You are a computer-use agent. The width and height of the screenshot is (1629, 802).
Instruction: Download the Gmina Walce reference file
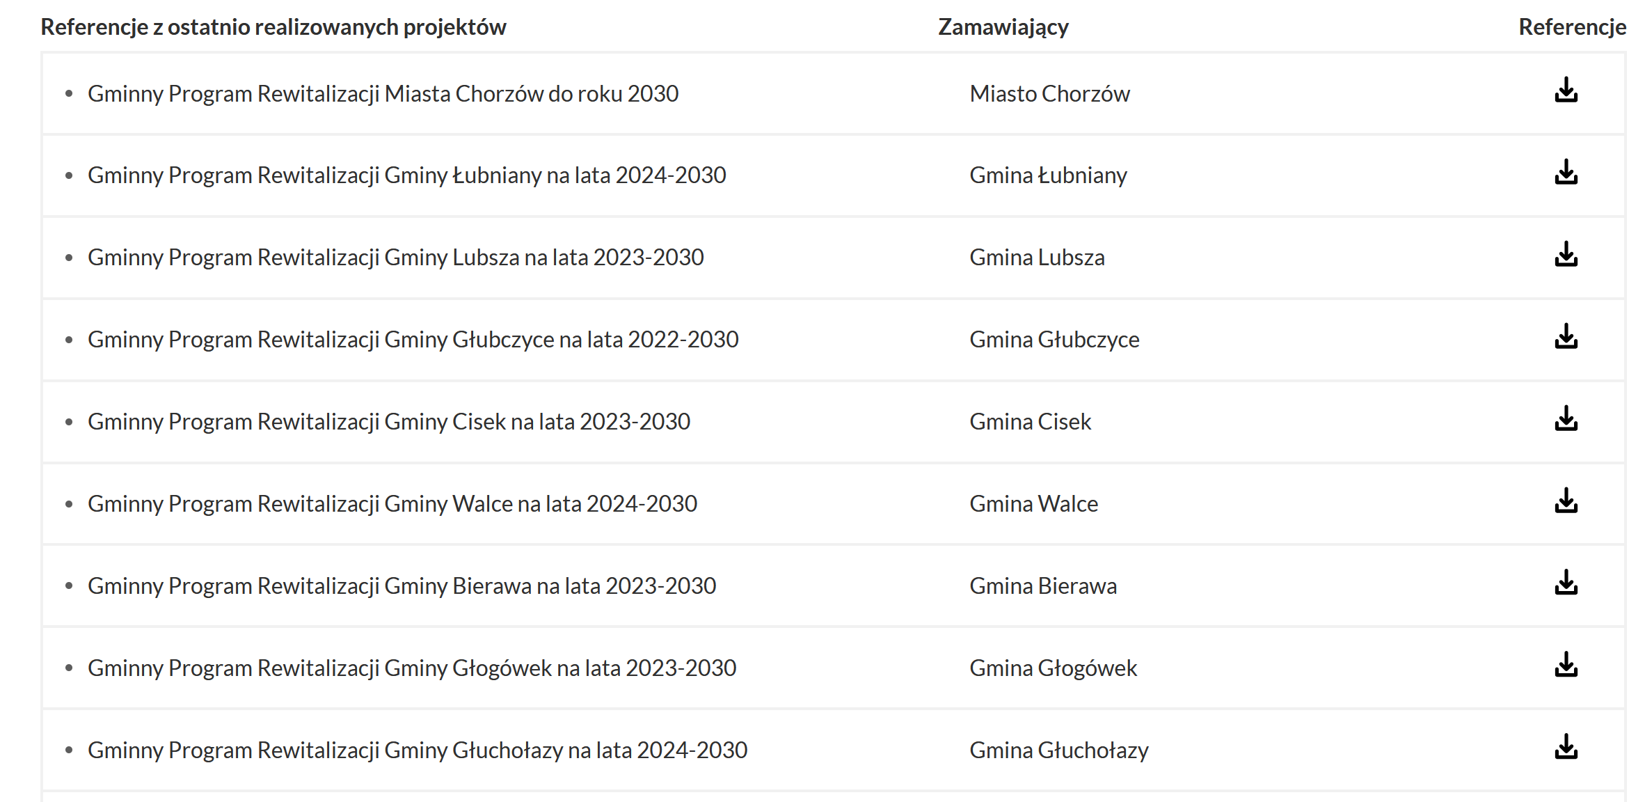(x=1566, y=501)
